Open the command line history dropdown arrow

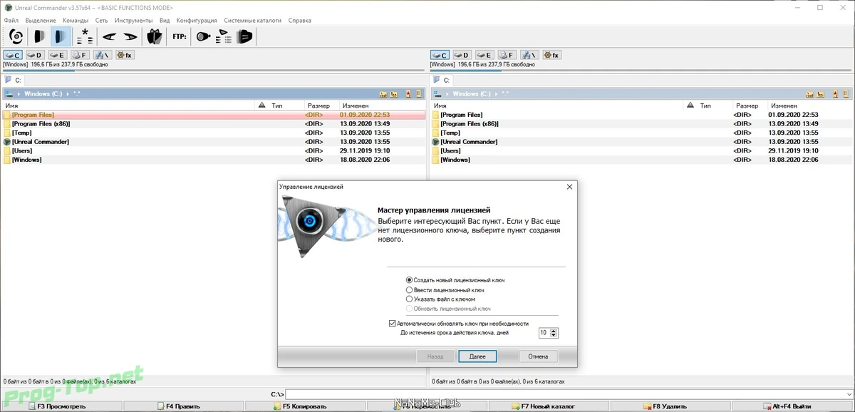pos(849,394)
